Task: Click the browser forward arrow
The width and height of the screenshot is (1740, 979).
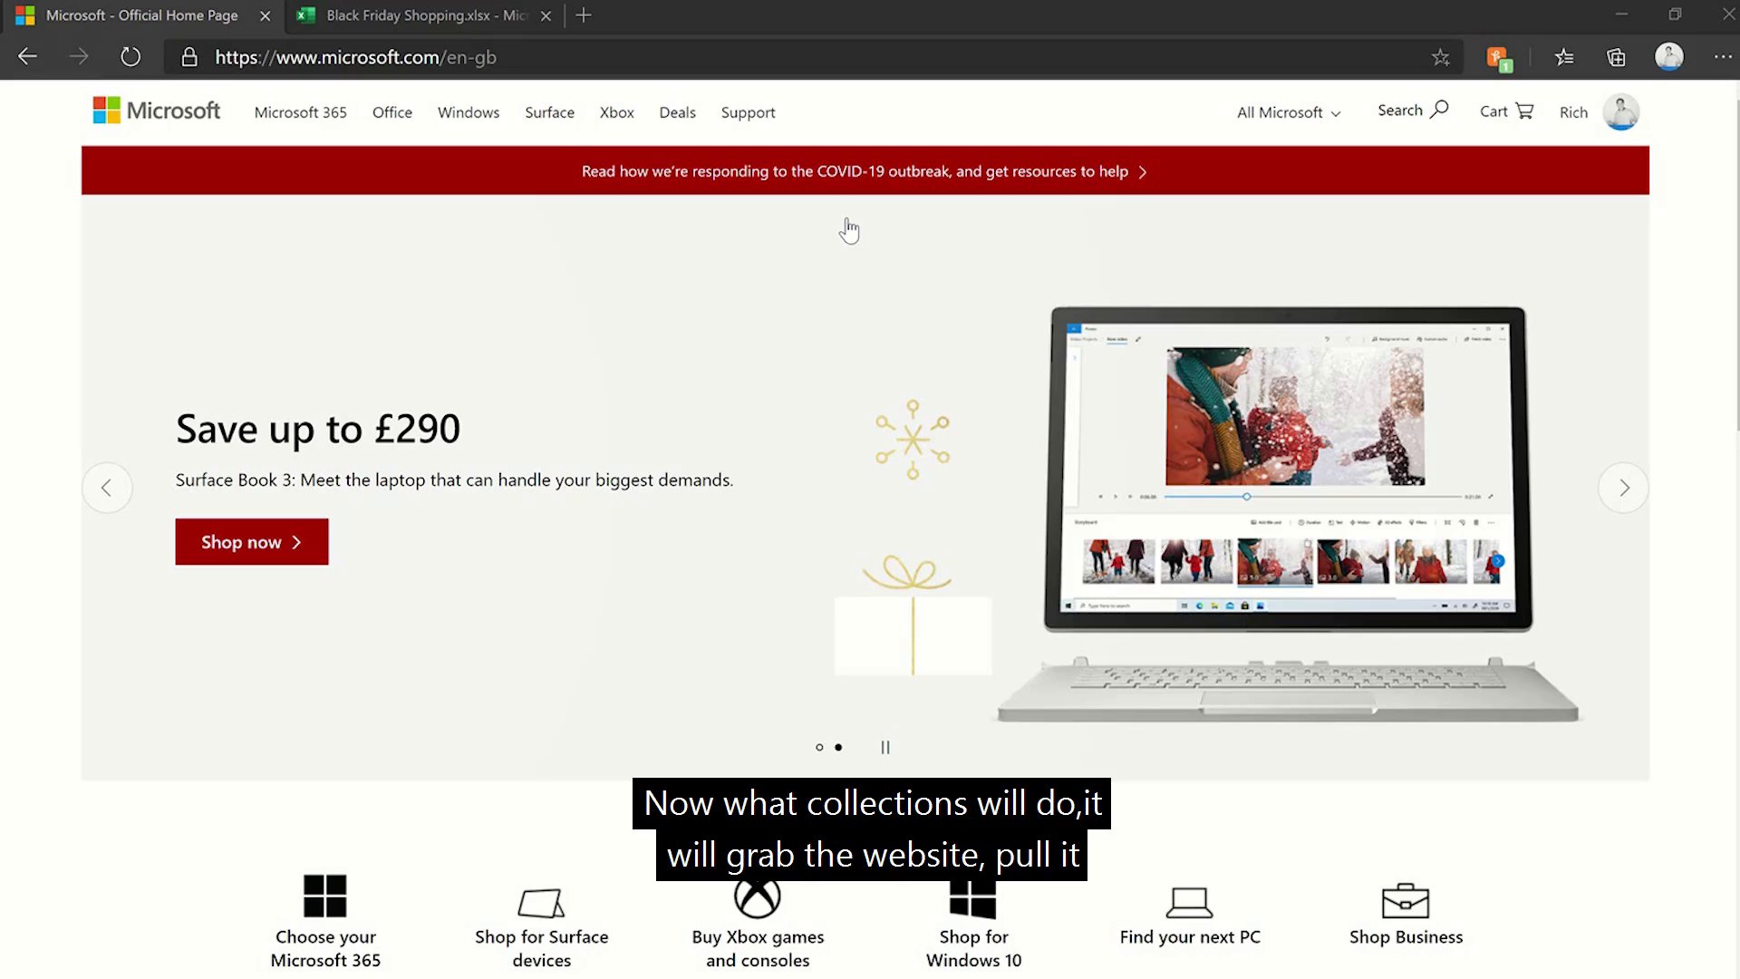Action: [x=79, y=57]
